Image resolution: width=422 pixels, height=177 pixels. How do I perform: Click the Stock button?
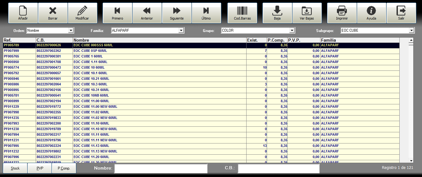[x=15, y=168]
